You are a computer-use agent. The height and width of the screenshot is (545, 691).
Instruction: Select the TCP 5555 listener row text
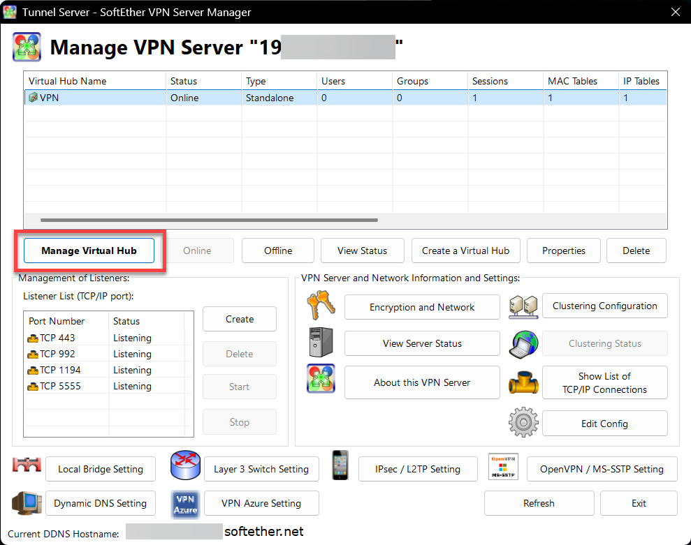(x=60, y=386)
